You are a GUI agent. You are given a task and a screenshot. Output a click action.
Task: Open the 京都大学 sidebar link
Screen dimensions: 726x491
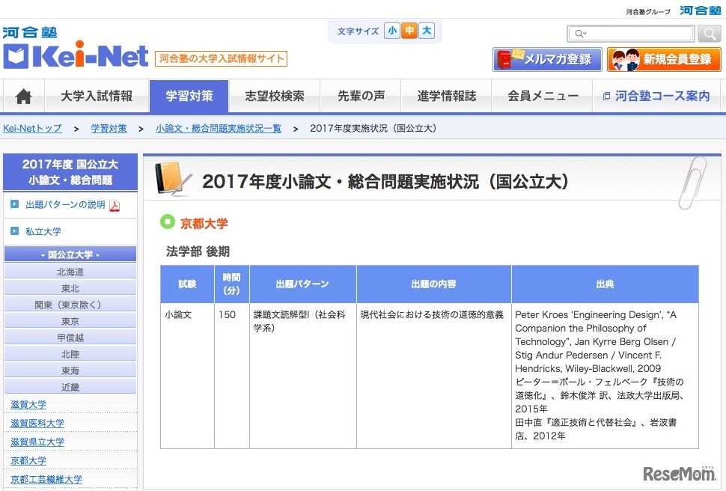pos(28,460)
